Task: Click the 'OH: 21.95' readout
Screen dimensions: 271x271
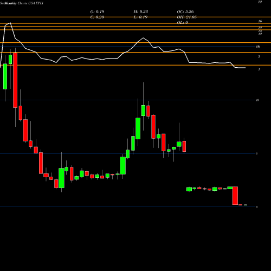Action: point(187,17)
